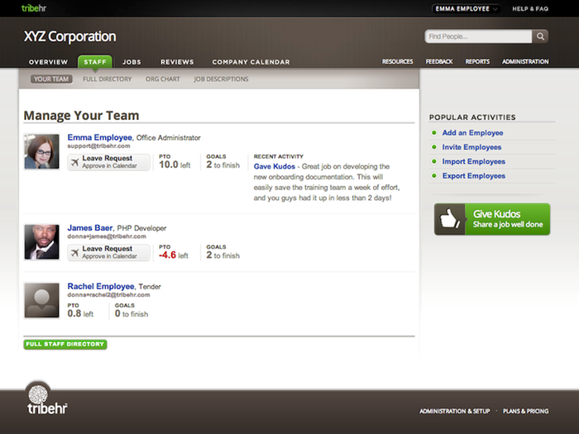Click James's 2 goals to finish
The height and width of the screenshot is (434, 579).
tap(223, 255)
